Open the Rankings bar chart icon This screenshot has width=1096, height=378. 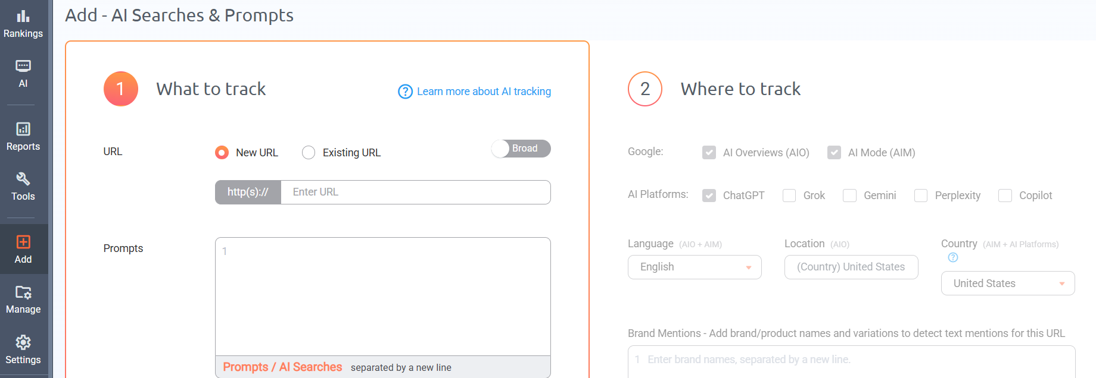click(23, 16)
